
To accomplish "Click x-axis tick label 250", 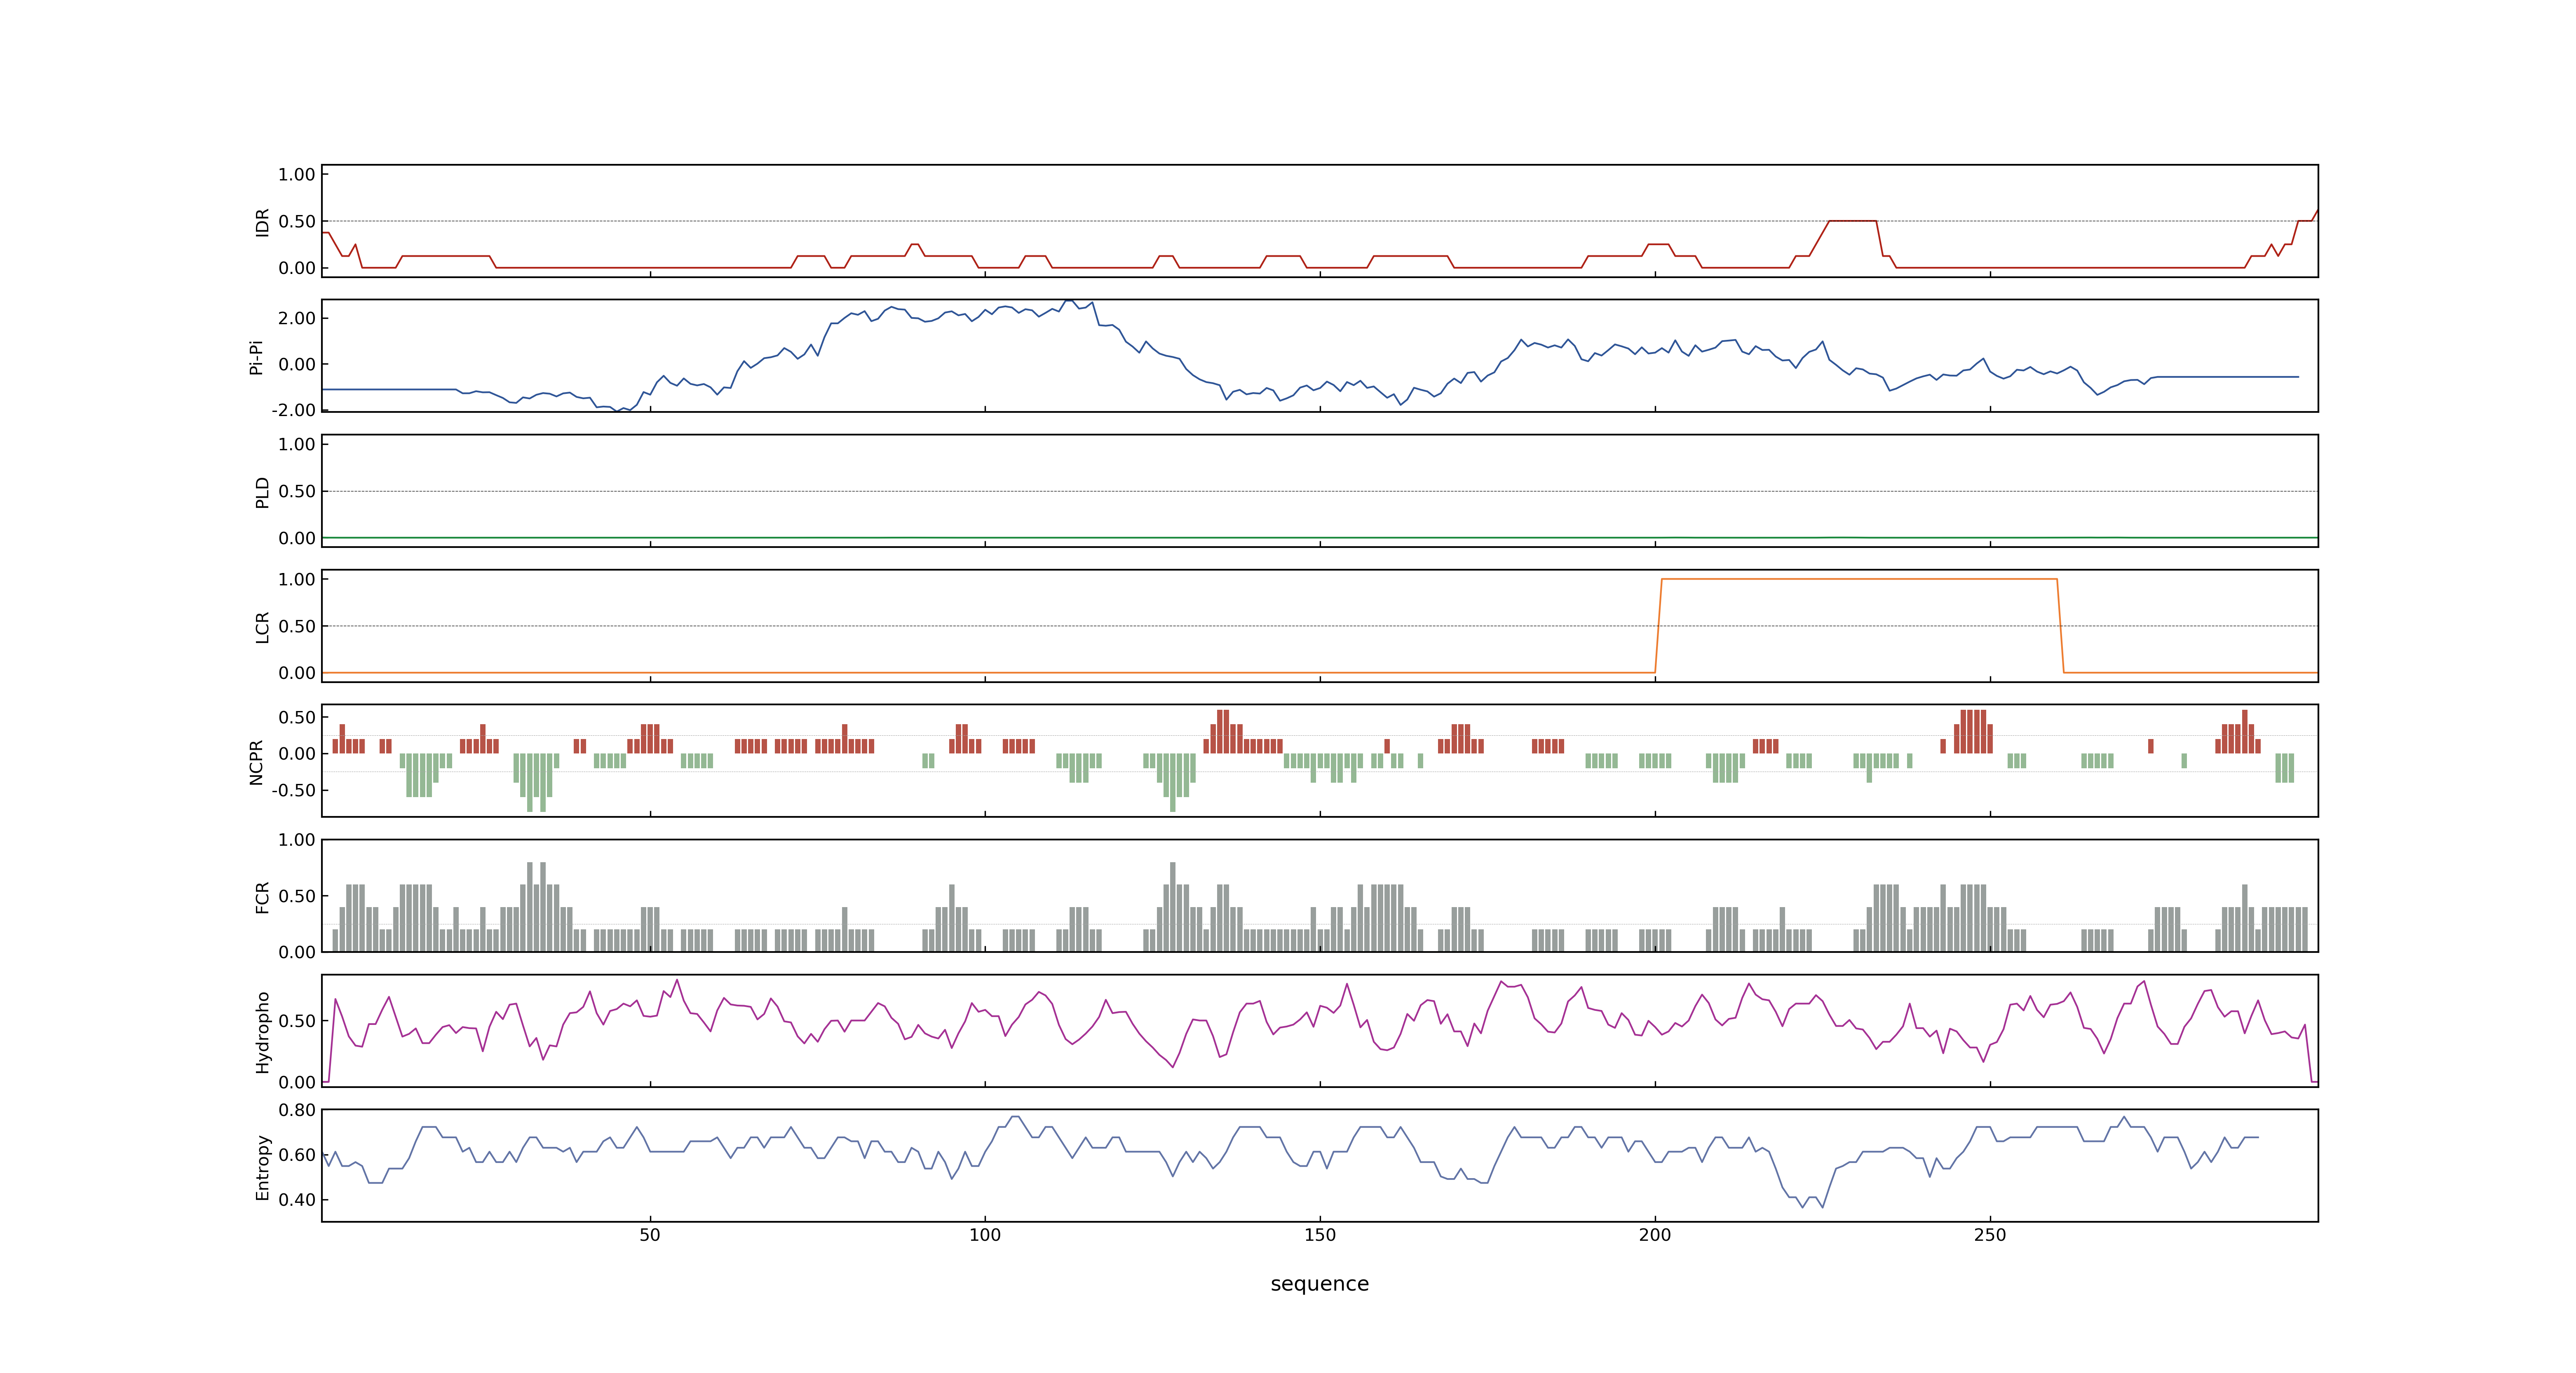I will click(1990, 1235).
